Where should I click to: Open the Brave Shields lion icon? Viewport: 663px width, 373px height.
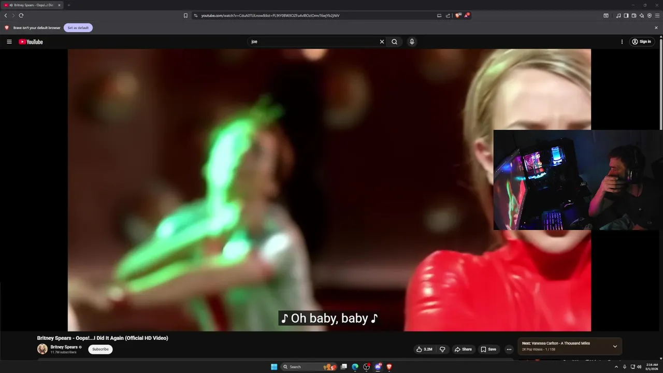(458, 16)
